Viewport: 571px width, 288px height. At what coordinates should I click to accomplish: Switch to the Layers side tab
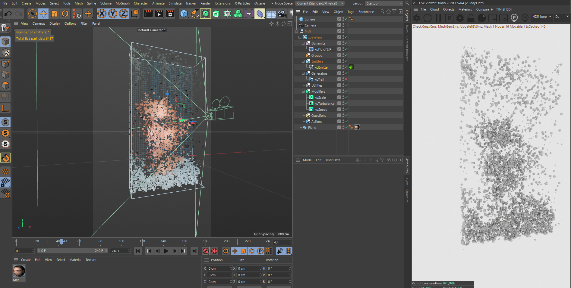(407, 181)
